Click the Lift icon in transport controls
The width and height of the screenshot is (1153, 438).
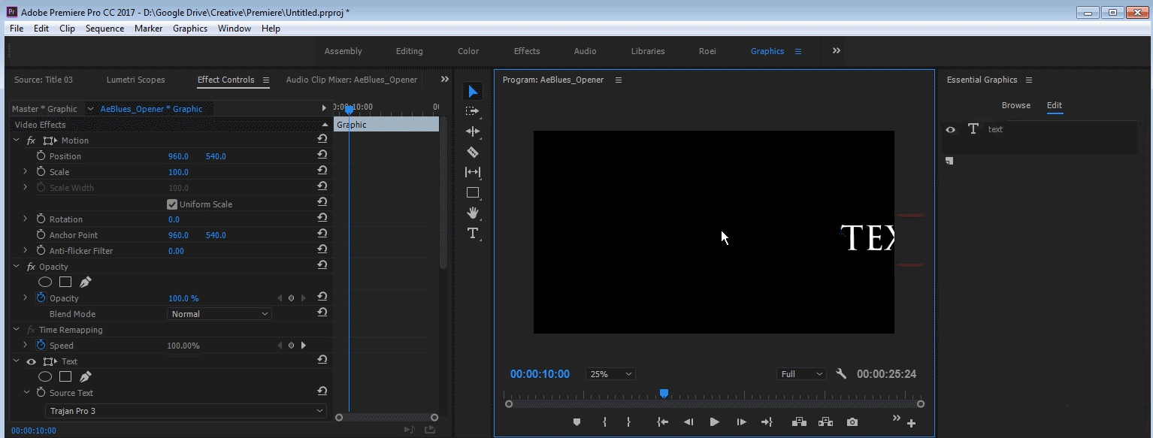tap(799, 421)
